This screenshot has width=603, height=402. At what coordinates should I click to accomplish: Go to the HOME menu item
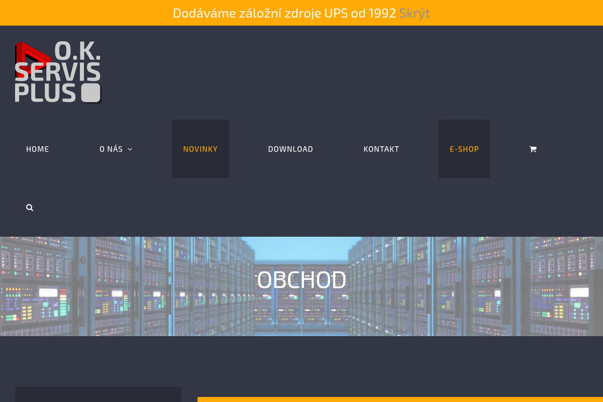coord(38,149)
